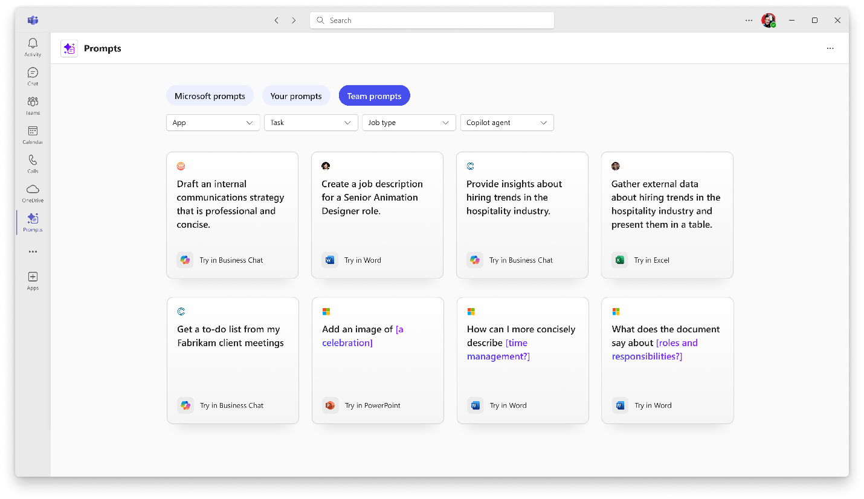
Task: Open 'Create a job description' prompt text
Action: click(372, 198)
